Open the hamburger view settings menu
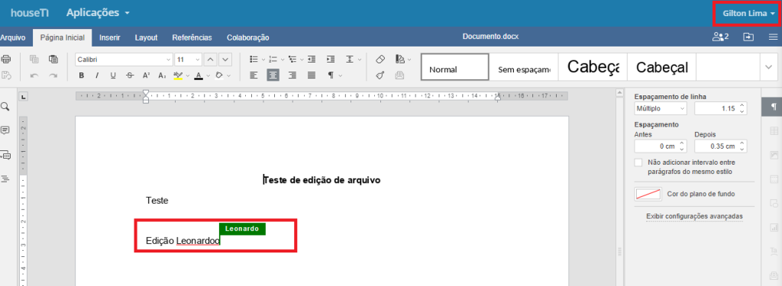 click(773, 37)
